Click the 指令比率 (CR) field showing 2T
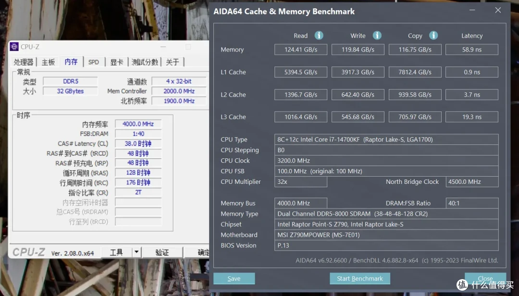 (138, 192)
